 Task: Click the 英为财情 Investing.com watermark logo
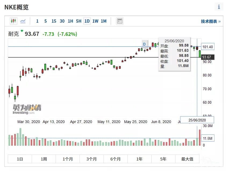pos(27,109)
